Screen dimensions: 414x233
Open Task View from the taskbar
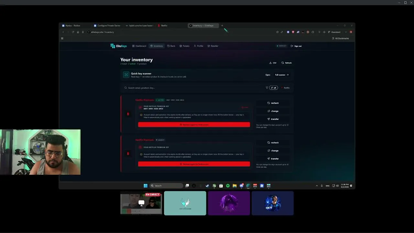click(187, 186)
